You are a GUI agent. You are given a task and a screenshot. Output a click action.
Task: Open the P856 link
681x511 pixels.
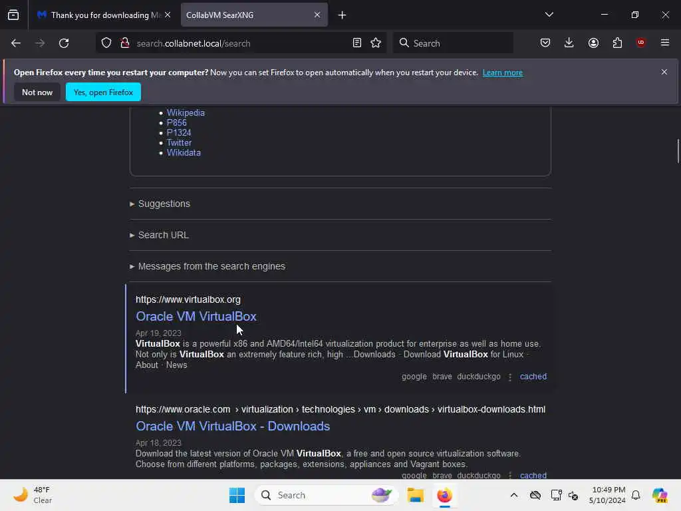pyautogui.click(x=177, y=122)
